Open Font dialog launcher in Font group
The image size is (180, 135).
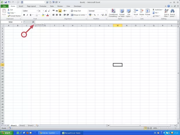tap(50, 19)
